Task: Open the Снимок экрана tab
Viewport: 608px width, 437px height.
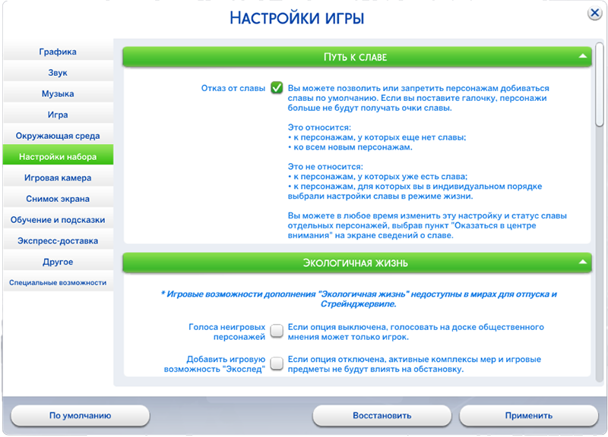Action: tap(58, 199)
